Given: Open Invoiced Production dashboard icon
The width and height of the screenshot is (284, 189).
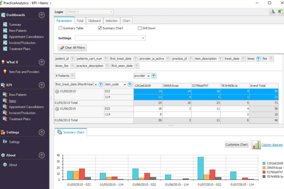Looking at the screenshot, I should pos(5,43).
